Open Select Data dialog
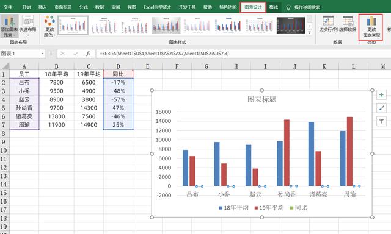 point(348,24)
